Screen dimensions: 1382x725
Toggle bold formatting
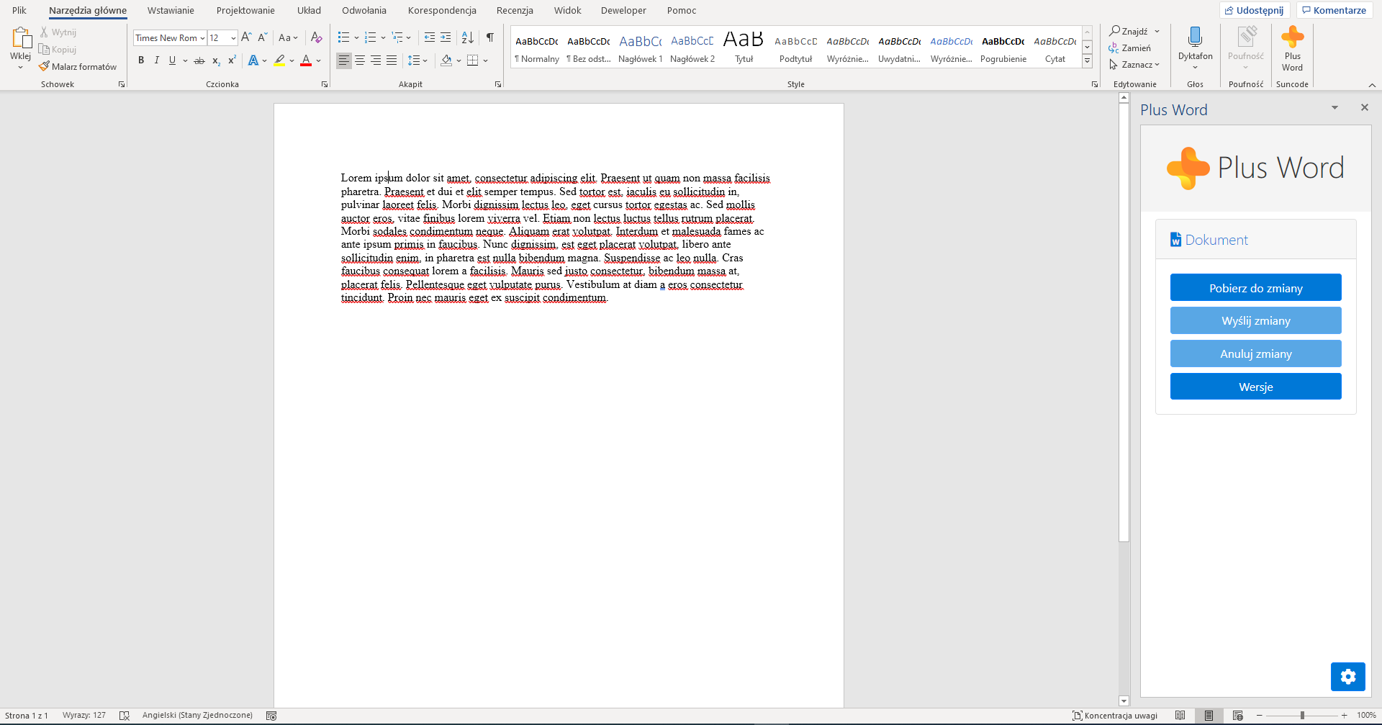pyautogui.click(x=141, y=60)
